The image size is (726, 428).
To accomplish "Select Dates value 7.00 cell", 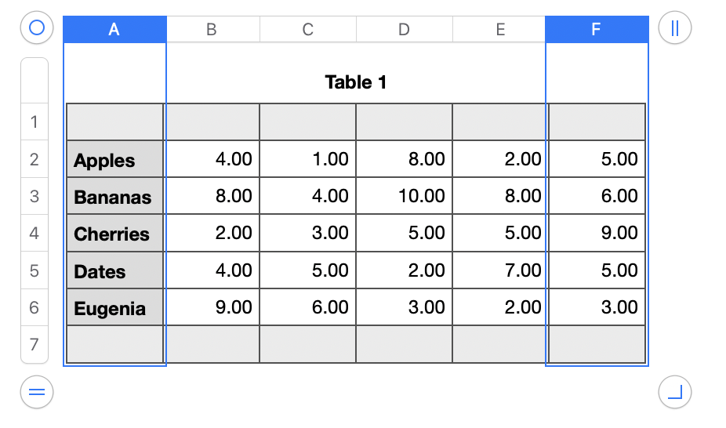I will click(501, 270).
